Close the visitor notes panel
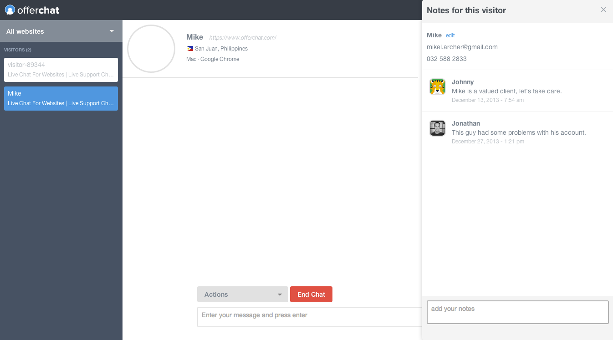The width and height of the screenshot is (613, 340). (x=603, y=10)
